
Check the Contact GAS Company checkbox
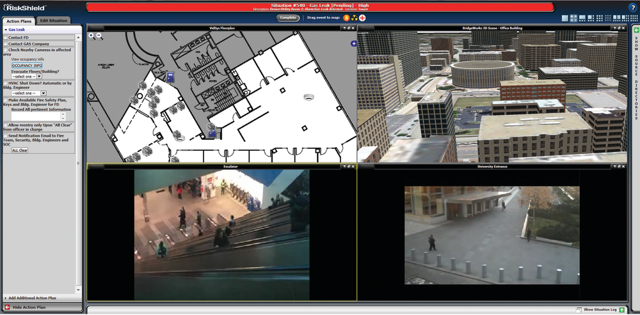click(6, 44)
